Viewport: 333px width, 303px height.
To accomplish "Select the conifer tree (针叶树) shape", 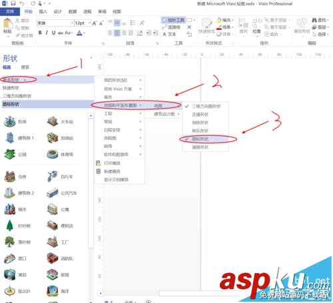I will 18,226.
